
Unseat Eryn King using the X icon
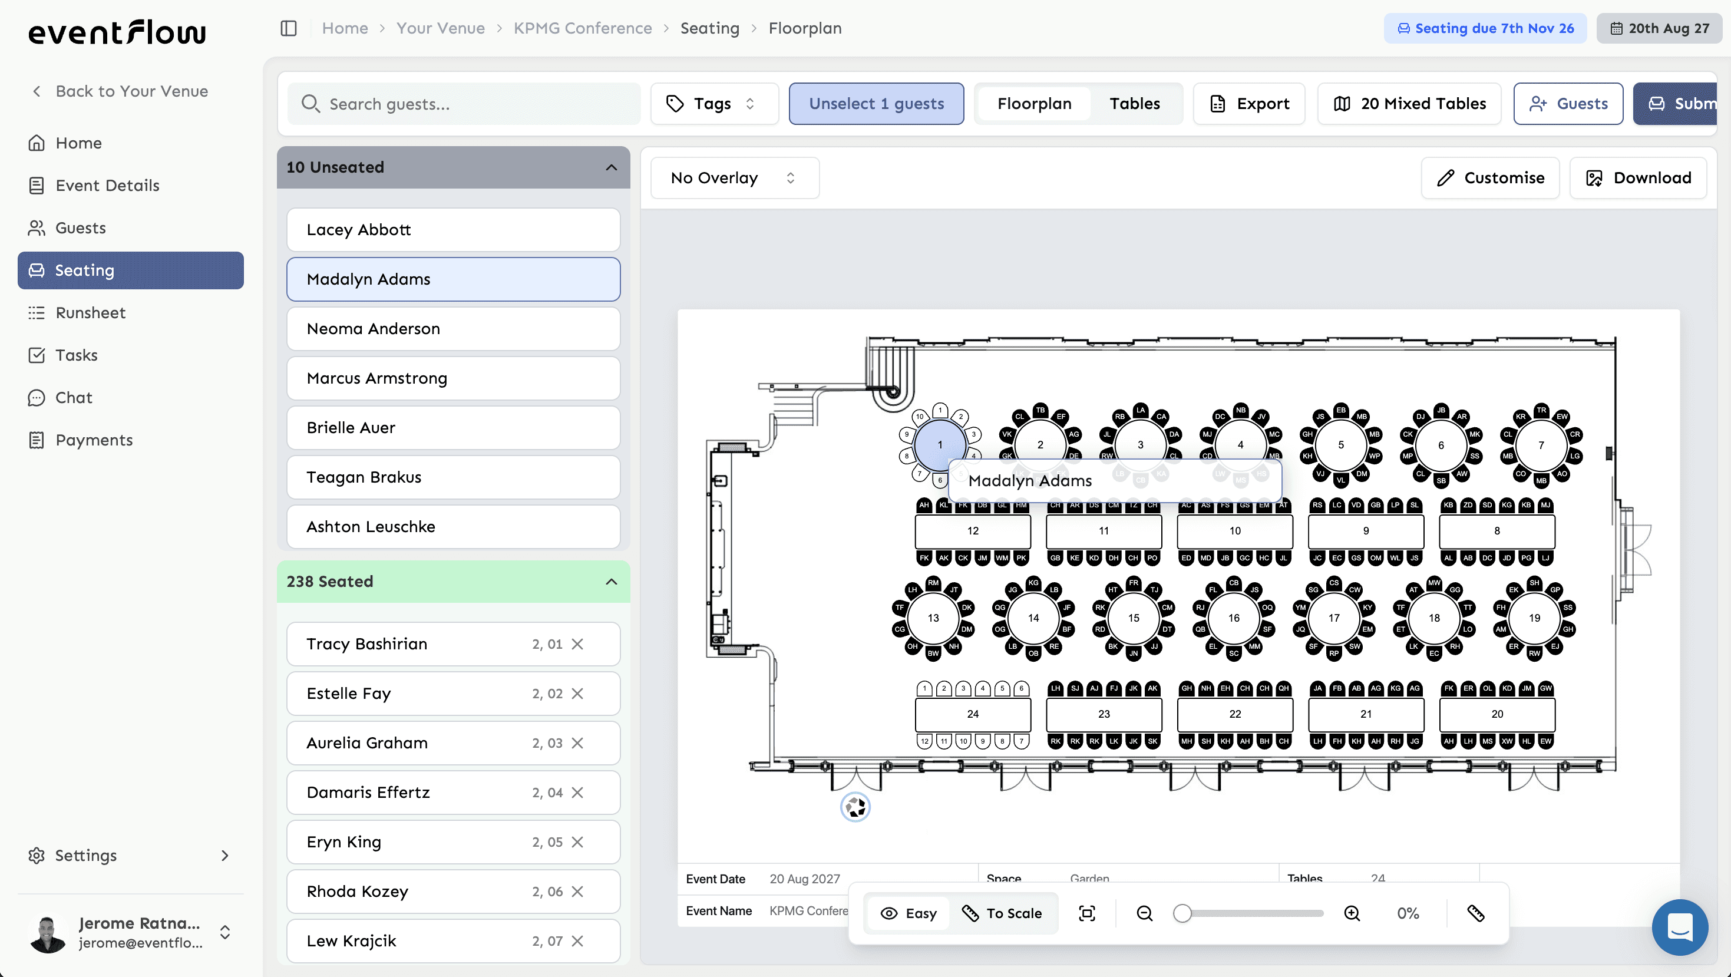577,842
